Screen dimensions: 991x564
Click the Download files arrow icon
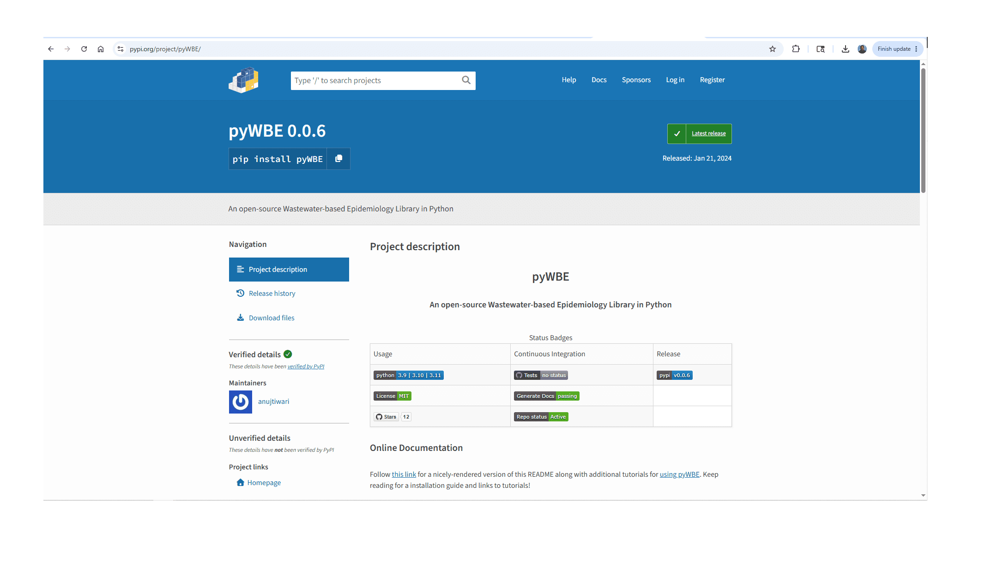pos(240,318)
